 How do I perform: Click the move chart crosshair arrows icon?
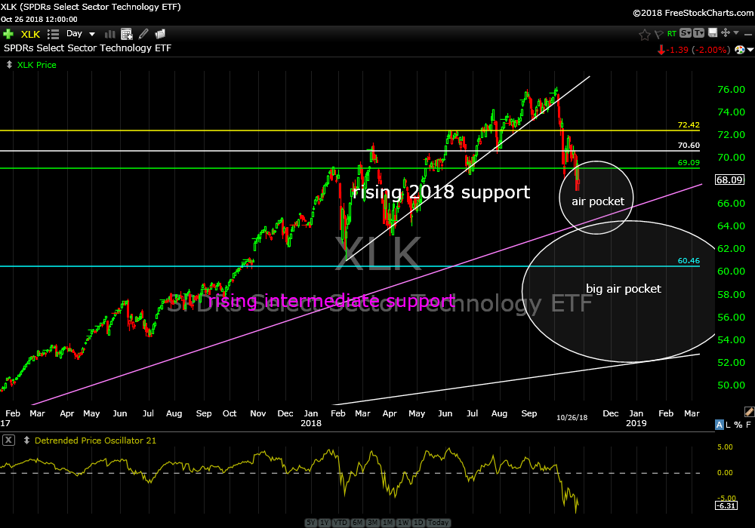click(x=726, y=33)
